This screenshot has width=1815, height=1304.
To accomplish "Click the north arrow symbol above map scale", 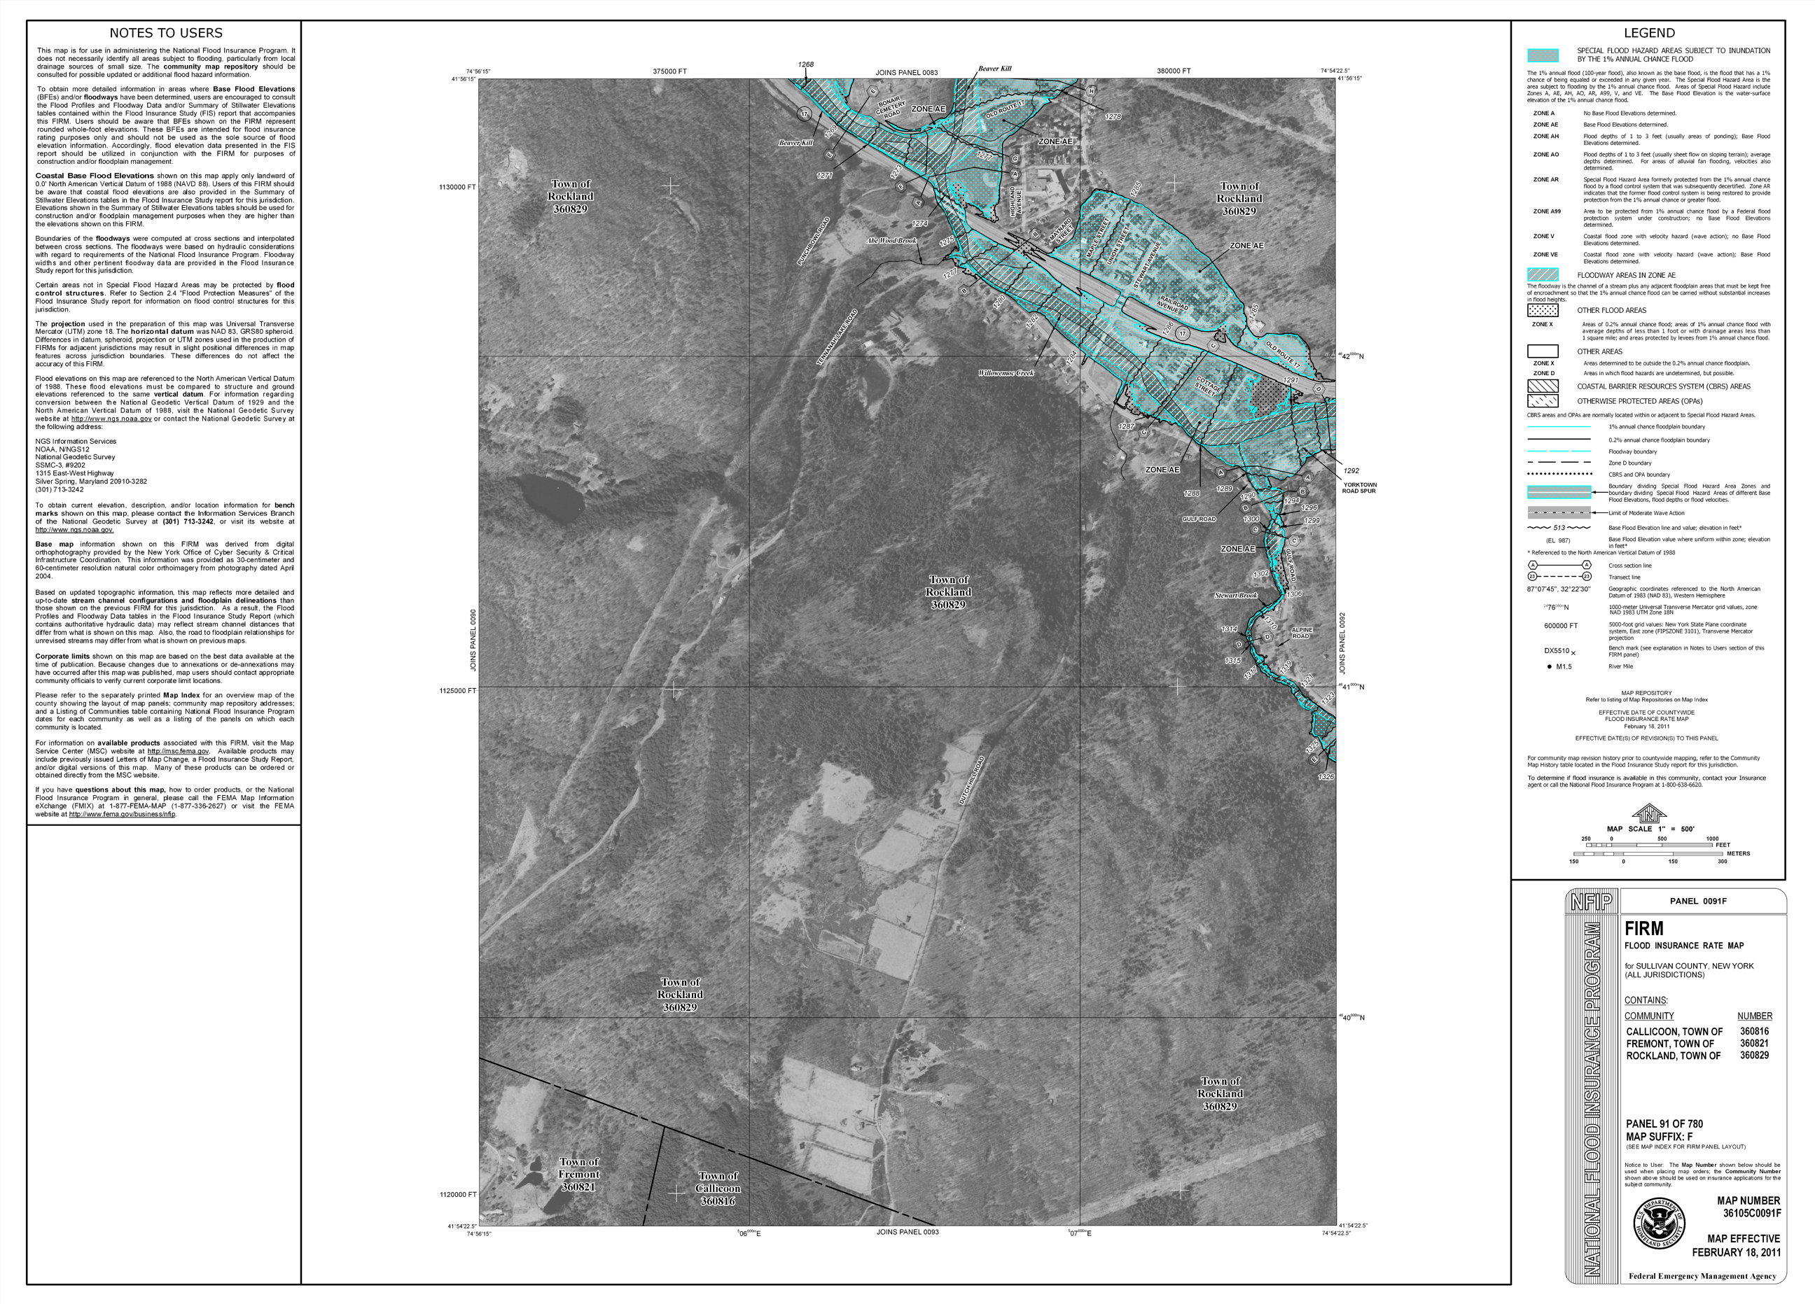I will 1648,815.
